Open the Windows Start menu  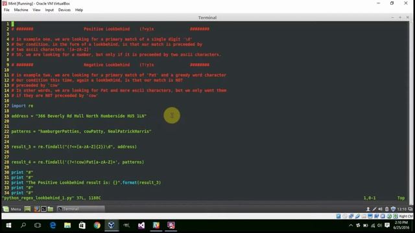tap(8, 225)
